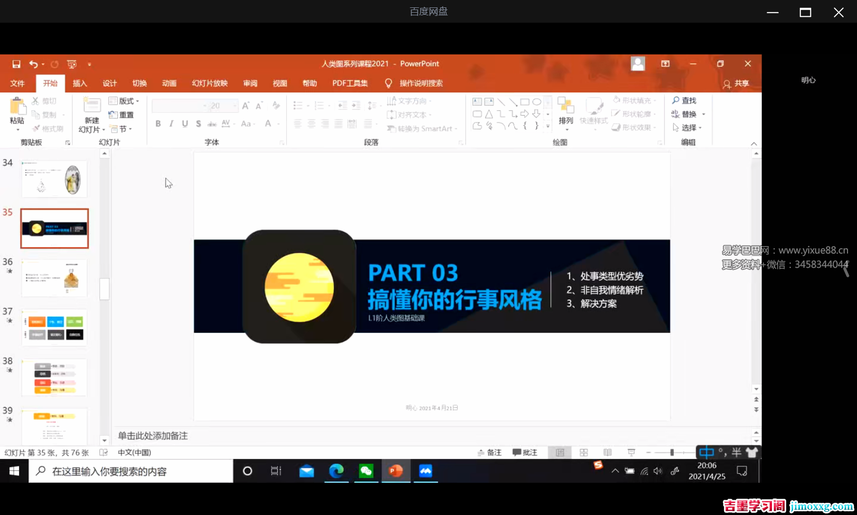The height and width of the screenshot is (515, 857).
Task: Select the rectangle shape in drawing gallery
Action: pyautogui.click(x=525, y=101)
